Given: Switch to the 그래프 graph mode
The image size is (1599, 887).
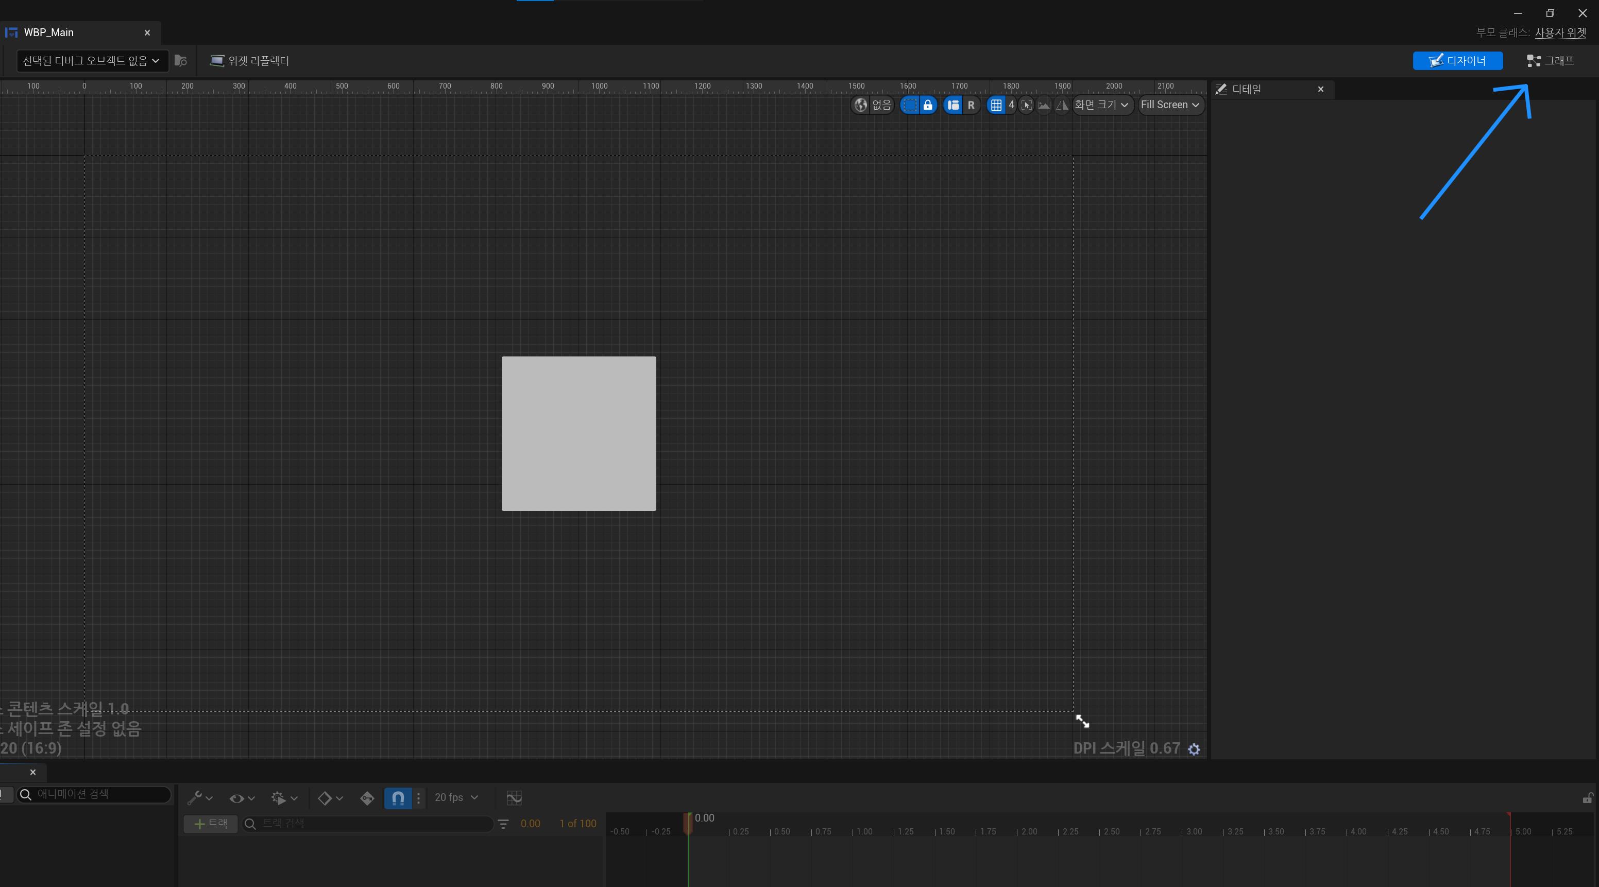Looking at the screenshot, I should (x=1550, y=61).
